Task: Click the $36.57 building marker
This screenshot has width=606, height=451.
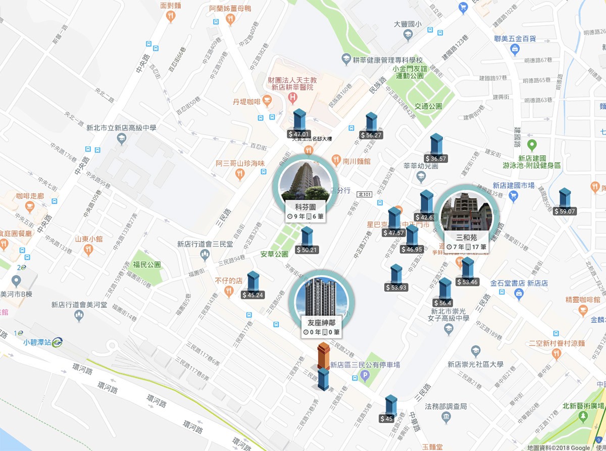Action: click(436, 148)
